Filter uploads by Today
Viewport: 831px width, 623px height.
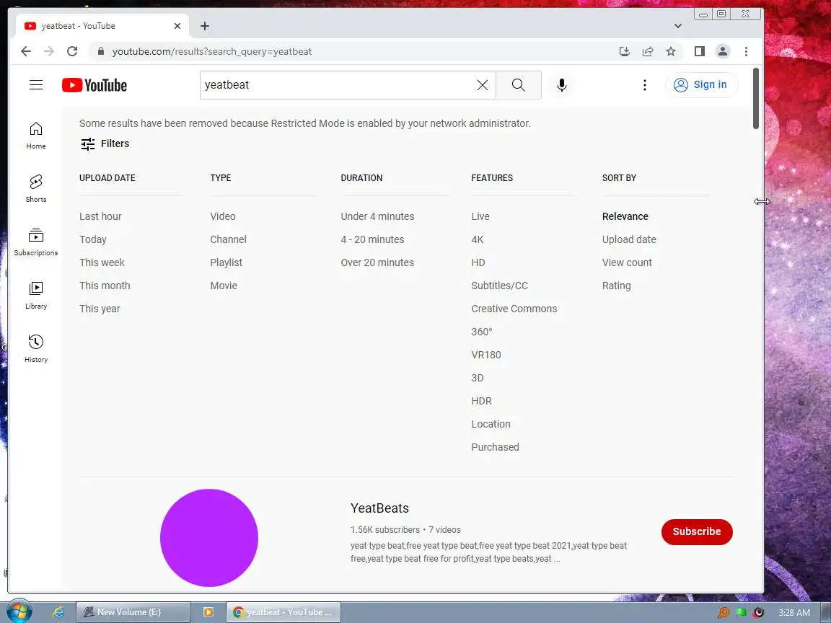pyautogui.click(x=93, y=239)
